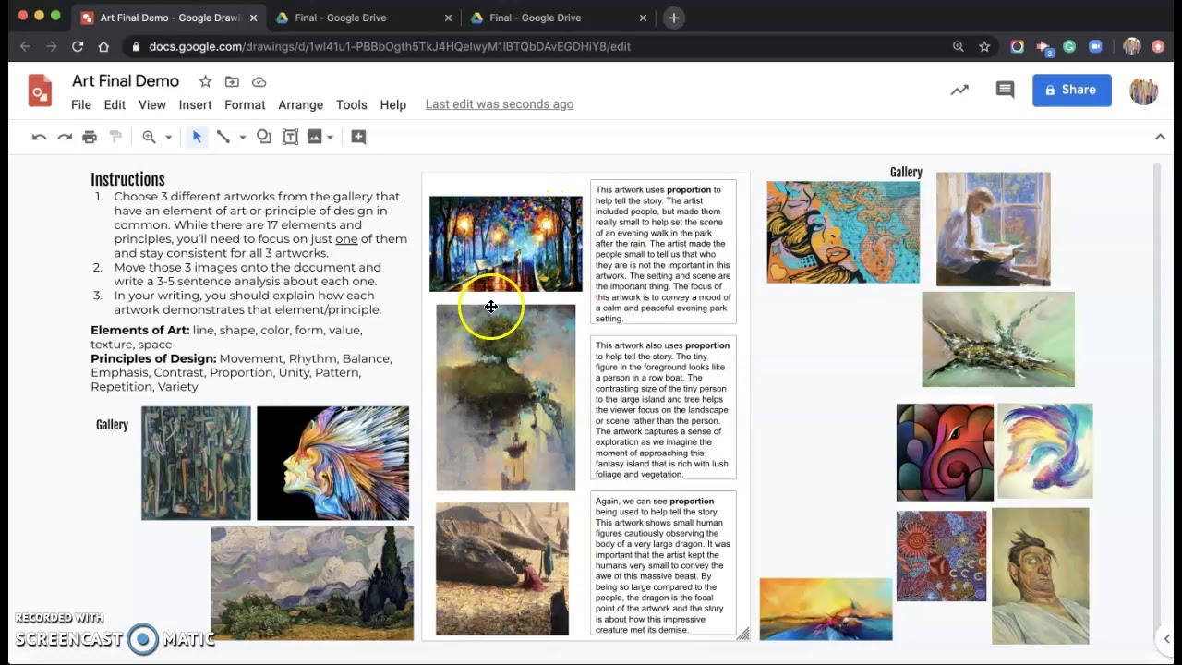Screen dimensions: 1182x665
Task: Bookmark this page with the star
Action: coord(984,46)
